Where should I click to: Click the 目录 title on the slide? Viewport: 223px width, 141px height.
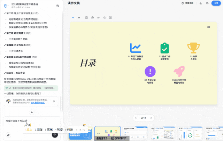88,63
